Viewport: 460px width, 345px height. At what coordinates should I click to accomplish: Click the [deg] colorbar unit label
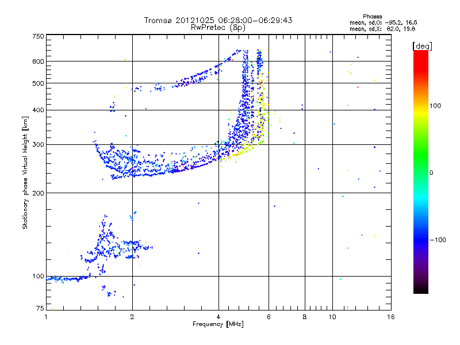pyautogui.click(x=422, y=46)
